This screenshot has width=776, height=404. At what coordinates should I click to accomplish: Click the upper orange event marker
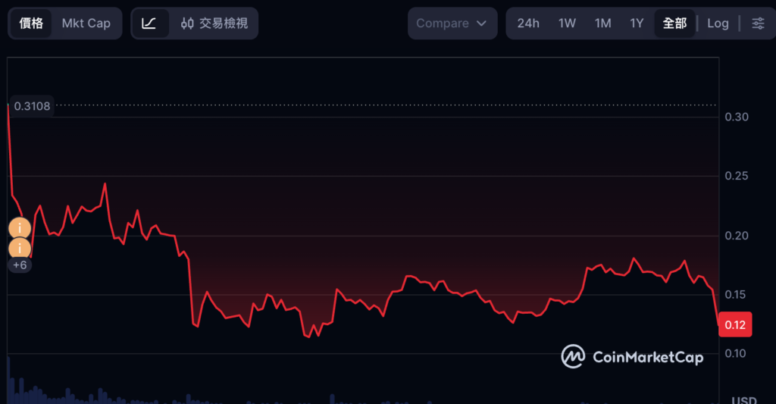pos(20,227)
